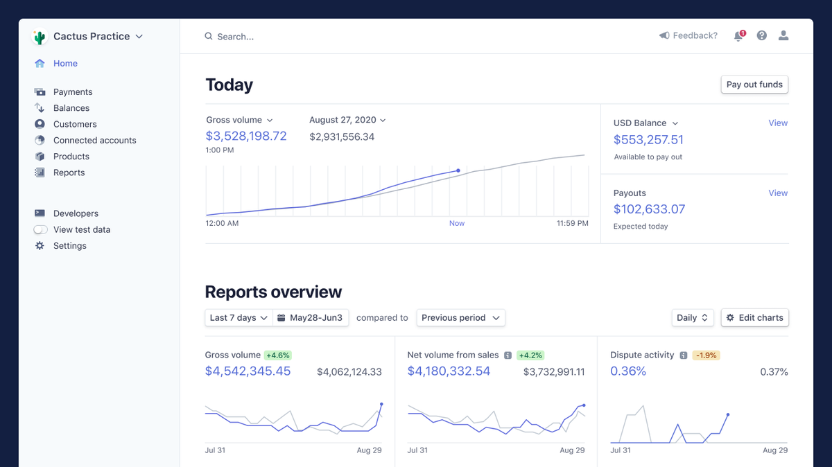Open the Cactus Practice account menu

tap(91, 36)
